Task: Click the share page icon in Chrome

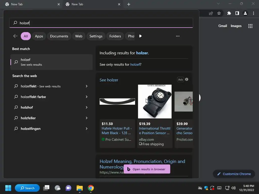Action: pyautogui.click(x=211, y=13)
